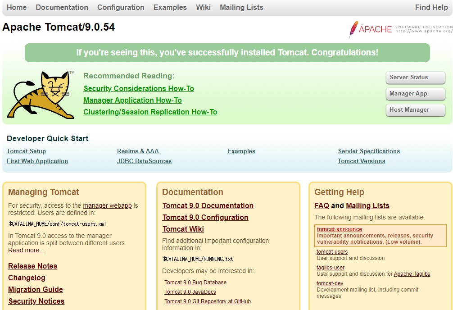Click the Recommended Reading: heading
This screenshot has width=453, height=310.
pos(129,76)
